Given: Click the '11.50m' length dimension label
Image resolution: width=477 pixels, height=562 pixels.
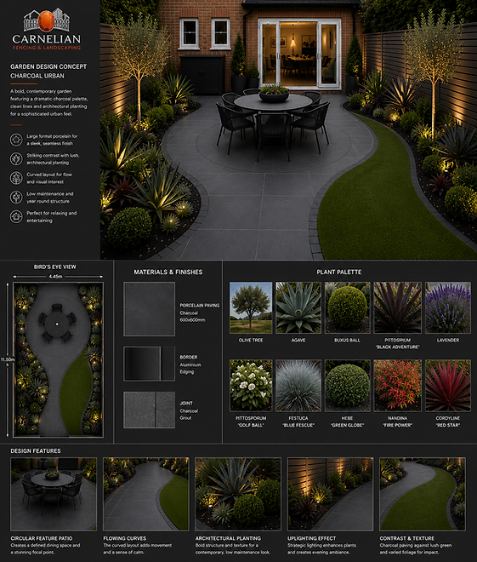Looking at the screenshot, I should tap(8, 359).
